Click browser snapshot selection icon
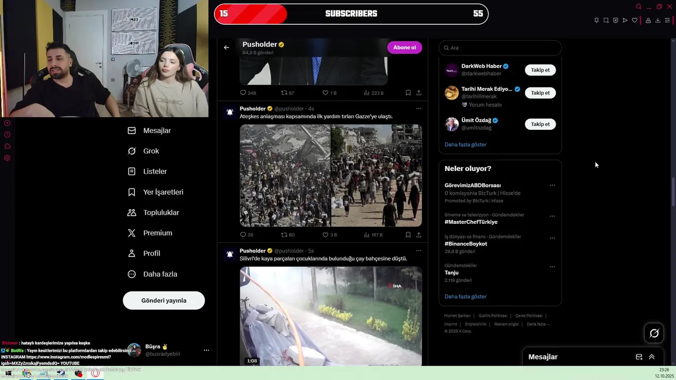Image resolution: width=676 pixels, height=380 pixels. (x=606, y=21)
